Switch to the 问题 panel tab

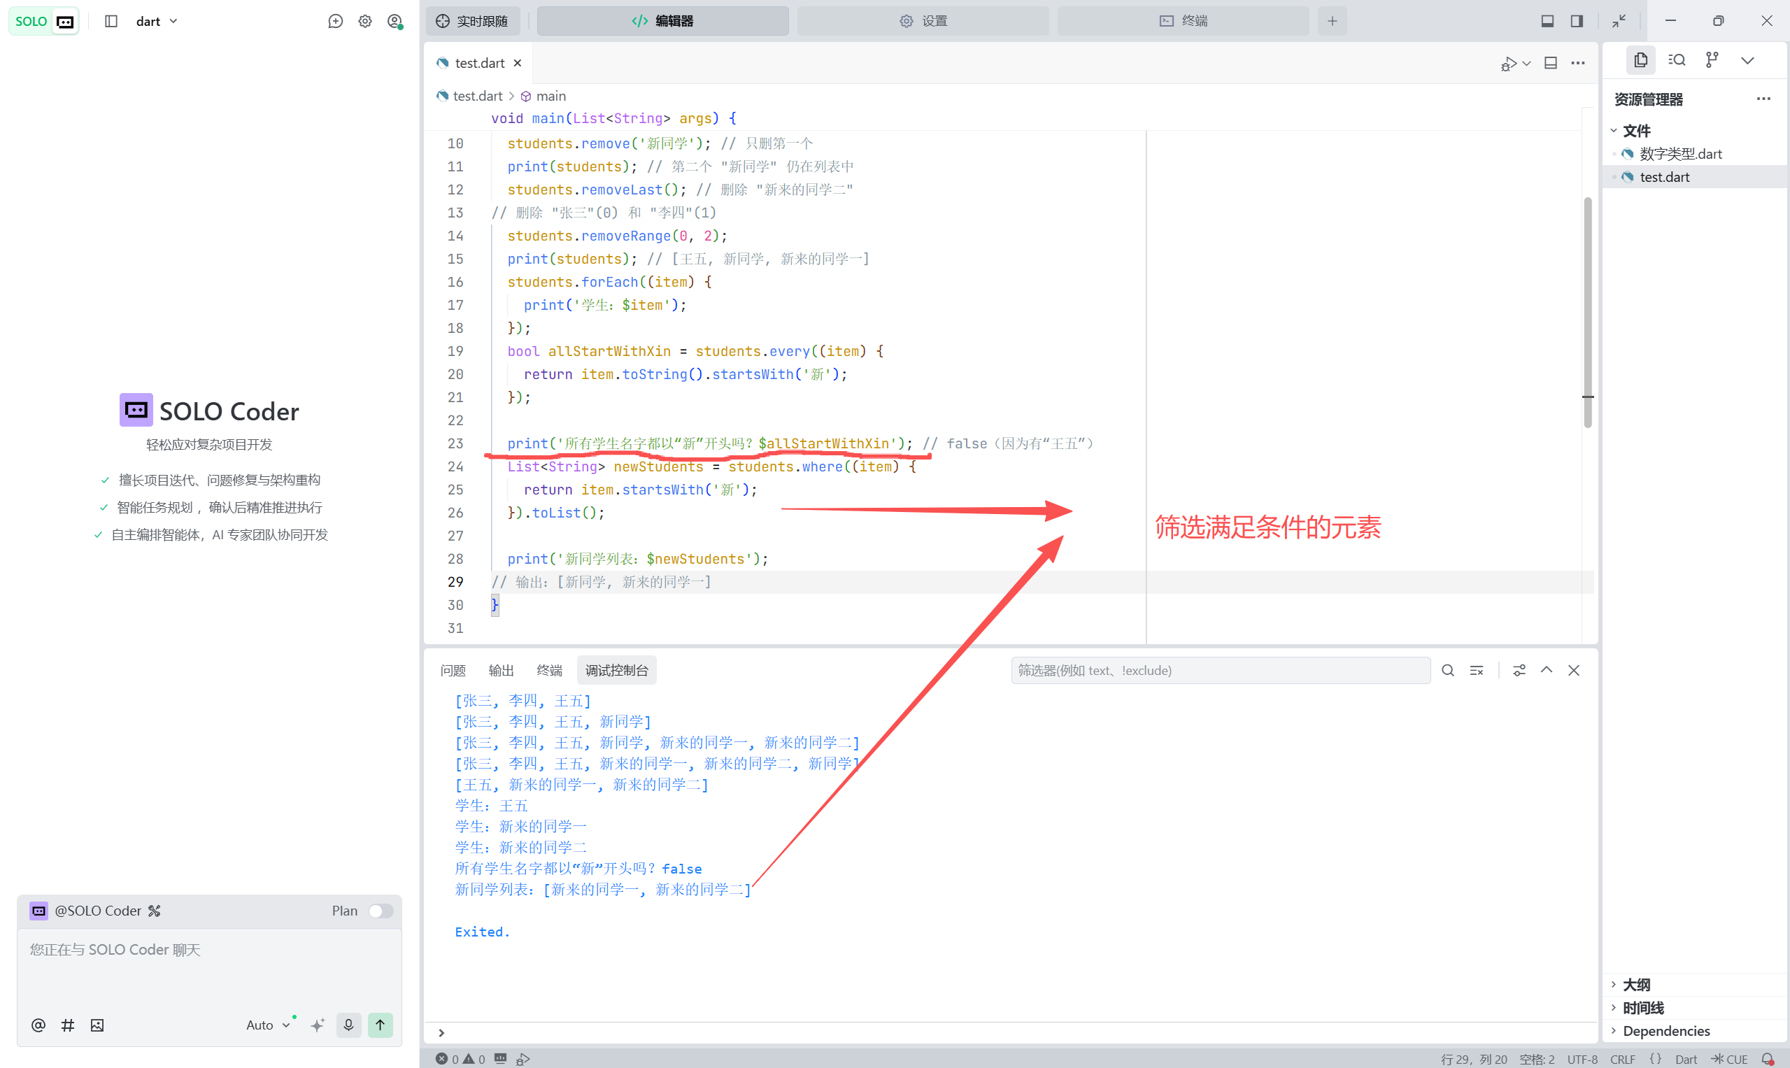pyautogui.click(x=453, y=670)
